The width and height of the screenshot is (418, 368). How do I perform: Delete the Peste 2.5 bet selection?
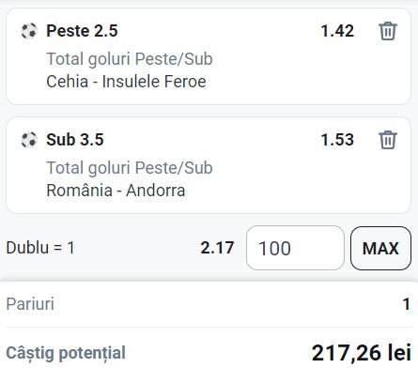(388, 31)
